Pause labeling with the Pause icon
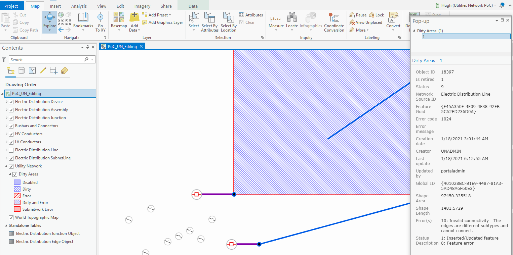513x255 pixels. pyautogui.click(x=357, y=15)
